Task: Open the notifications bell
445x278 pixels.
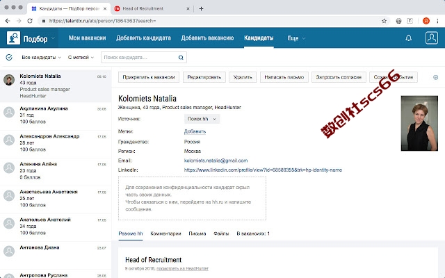Action: coord(408,38)
